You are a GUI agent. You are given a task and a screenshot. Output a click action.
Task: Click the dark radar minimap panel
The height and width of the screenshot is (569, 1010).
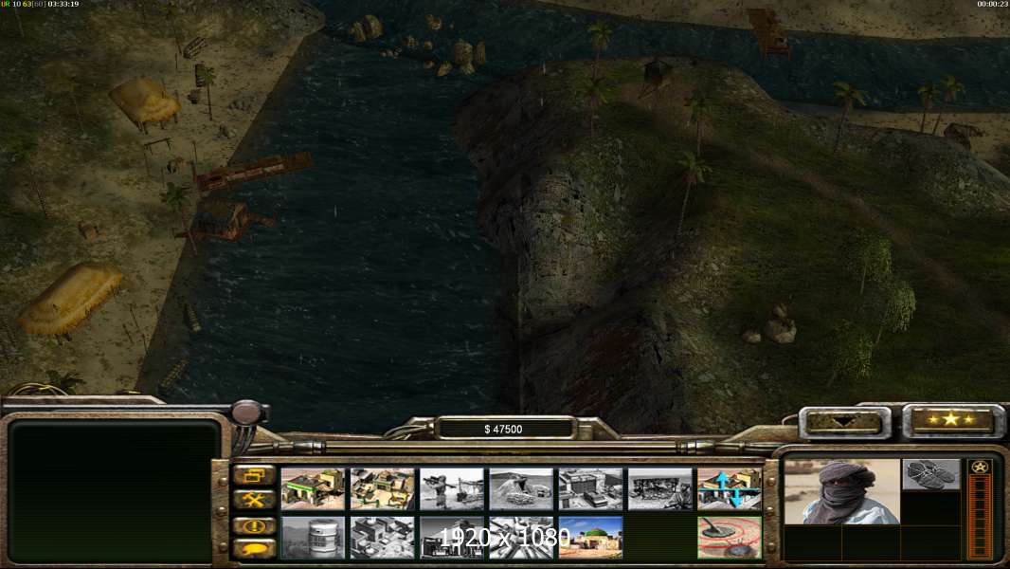pos(114,491)
